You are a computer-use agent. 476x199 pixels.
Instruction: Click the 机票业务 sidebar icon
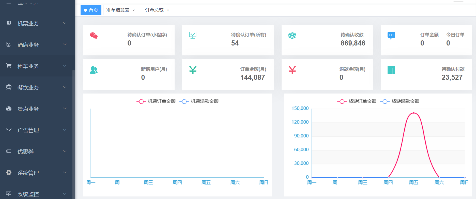tap(9, 23)
